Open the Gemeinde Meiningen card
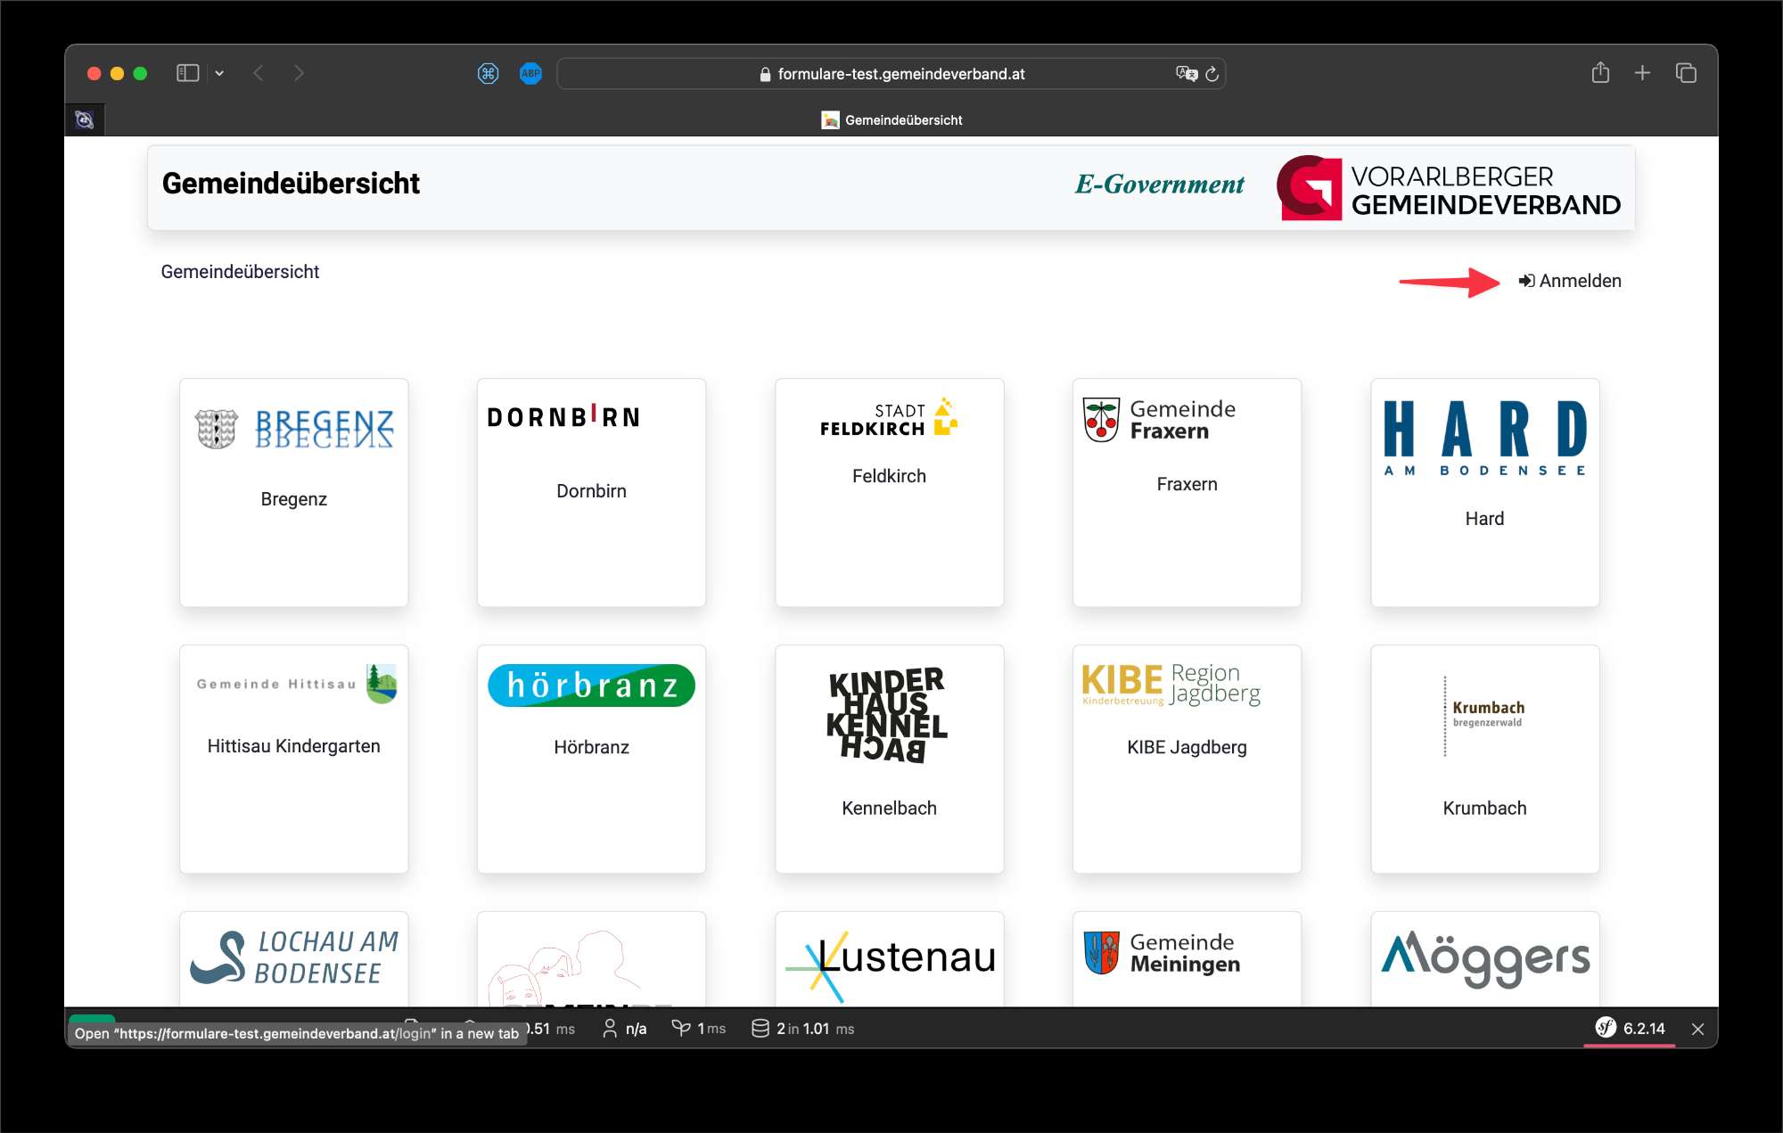 click(1187, 959)
